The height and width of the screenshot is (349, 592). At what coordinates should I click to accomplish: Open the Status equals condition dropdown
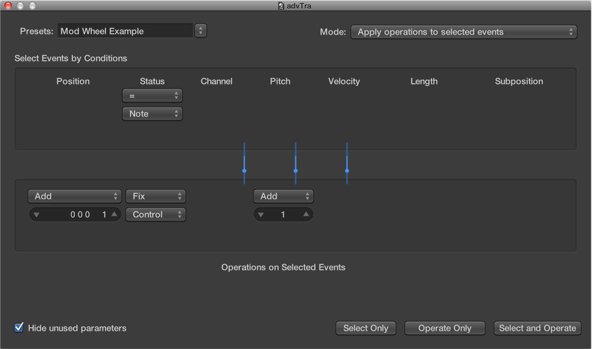pyautogui.click(x=152, y=96)
